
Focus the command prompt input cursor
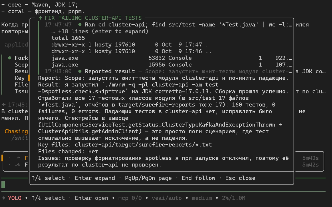point(3,184)
